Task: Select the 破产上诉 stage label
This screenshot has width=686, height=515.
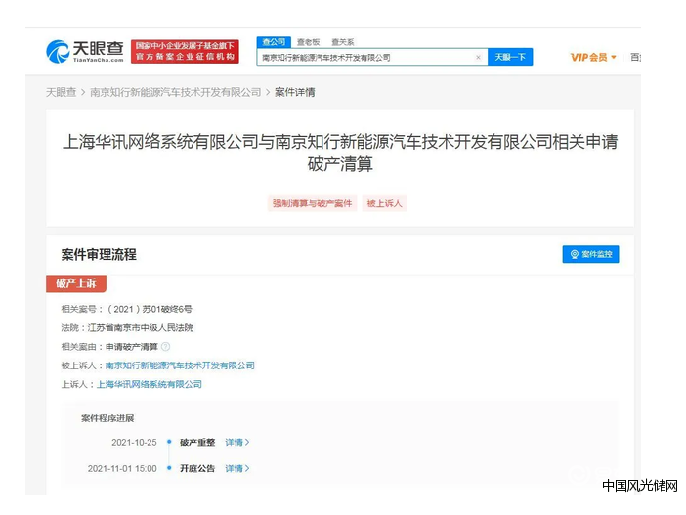Action: click(x=76, y=283)
